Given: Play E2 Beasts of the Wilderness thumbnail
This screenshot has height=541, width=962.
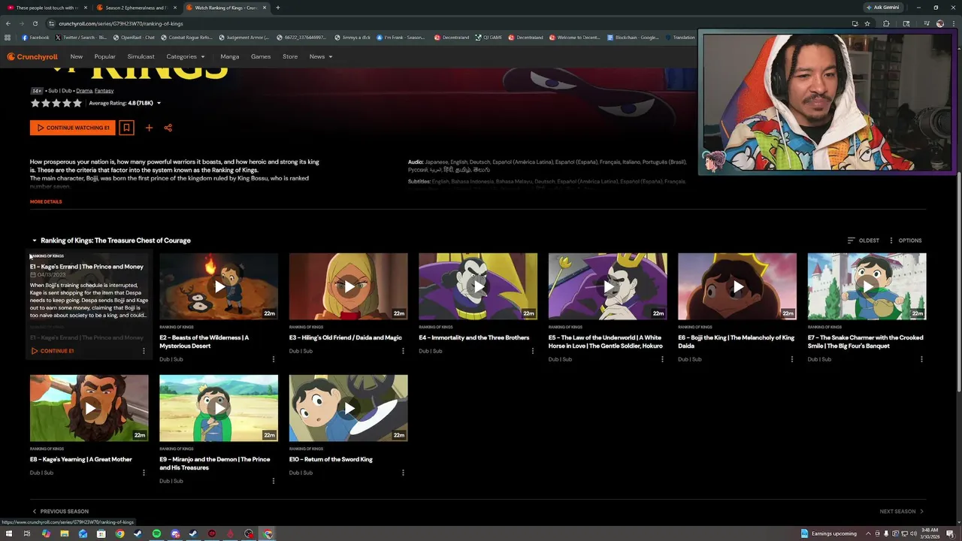Looking at the screenshot, I should [219, 286].
